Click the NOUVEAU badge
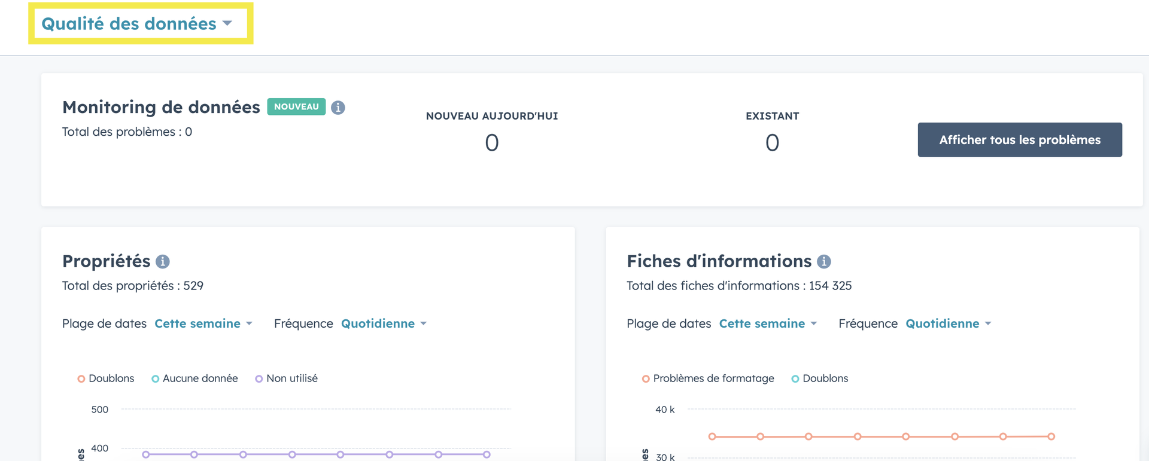Image resolution: width=1149 pixels, height=461 pixels. pyautogui.click(x=296, y=106)
